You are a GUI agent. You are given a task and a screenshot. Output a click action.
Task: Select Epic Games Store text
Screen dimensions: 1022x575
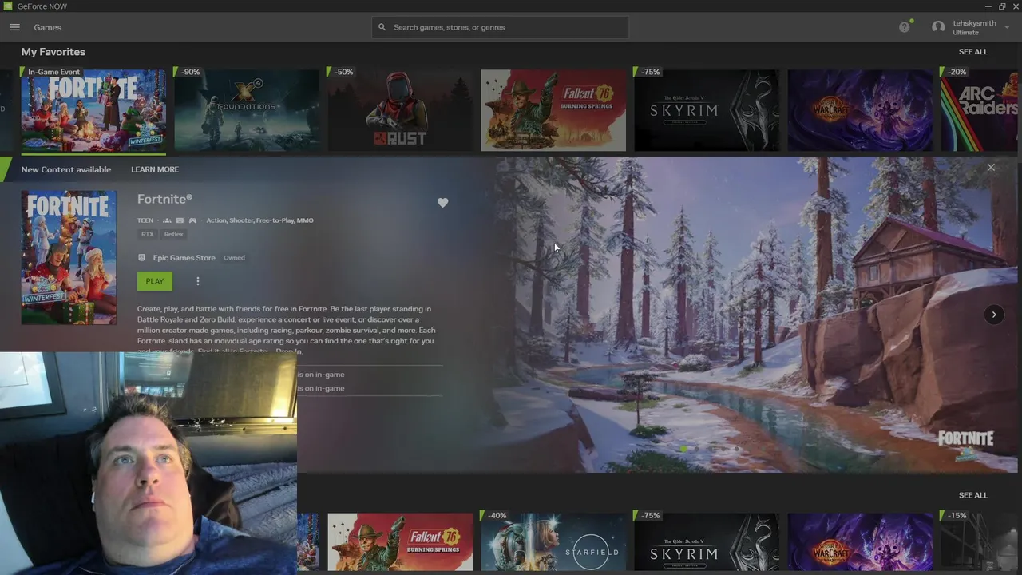point(184,258)
